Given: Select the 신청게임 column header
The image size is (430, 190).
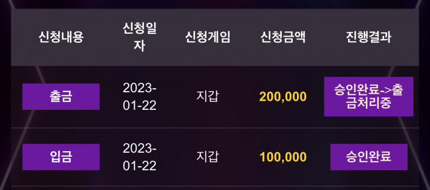Looking at the screenshot, I should [207, 37].
